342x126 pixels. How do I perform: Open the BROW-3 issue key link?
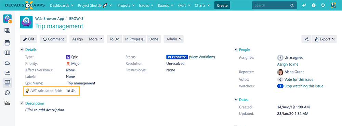coord(76,18)
